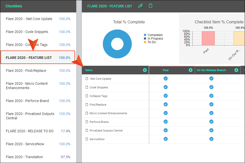The width and height of the screenshot is (245, 163).
Task: Toggle Release Branch check for Perforce Brand
Action: (211, 121)
